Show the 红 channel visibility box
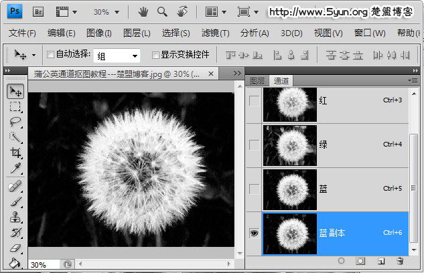The width and height of the screenshot is (424, 273). coord(254,101)
